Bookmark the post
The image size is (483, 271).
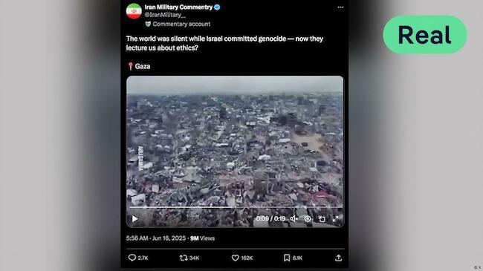click(x=287, y=258)
